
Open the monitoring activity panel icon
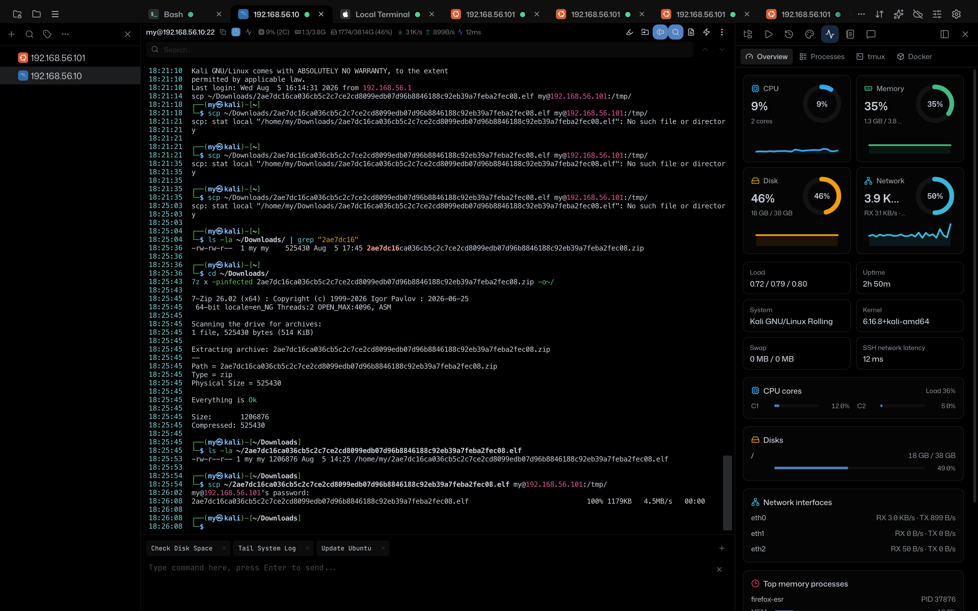click(x=830, y=34)
